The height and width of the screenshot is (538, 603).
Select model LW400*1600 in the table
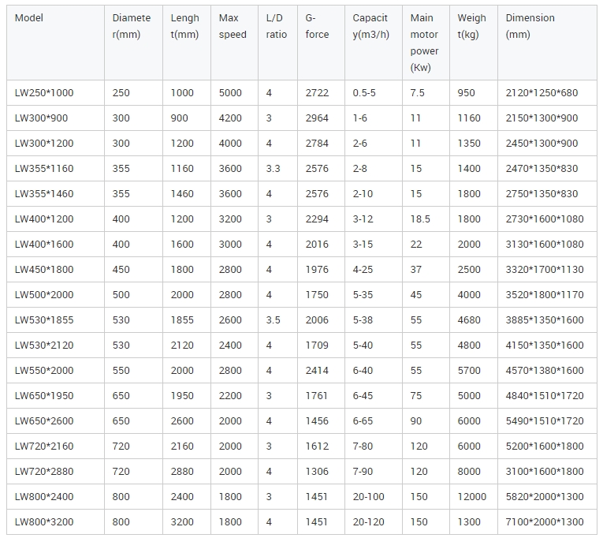[x=44, y=245]
